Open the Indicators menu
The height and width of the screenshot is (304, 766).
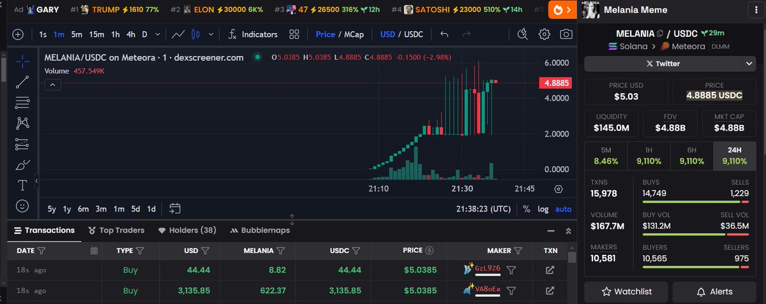[253, 34]
